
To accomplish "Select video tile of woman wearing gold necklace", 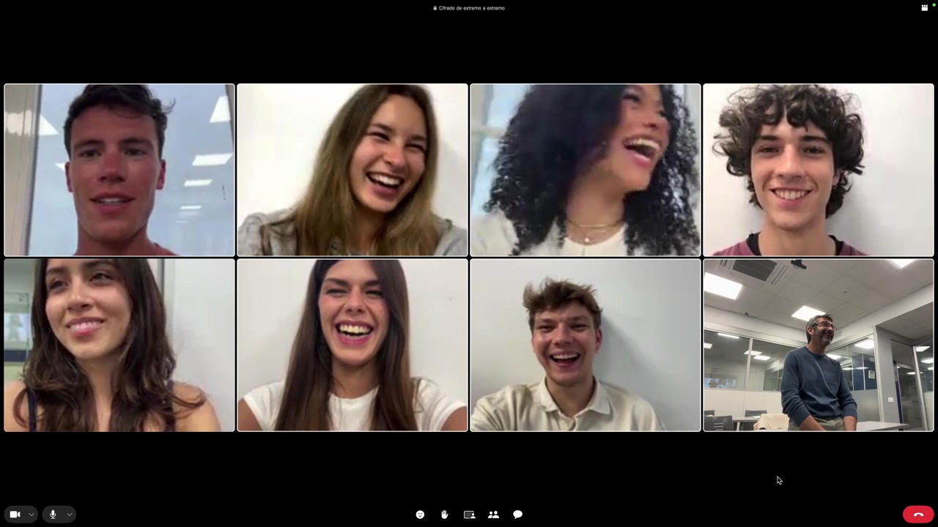I will point(586,170).
